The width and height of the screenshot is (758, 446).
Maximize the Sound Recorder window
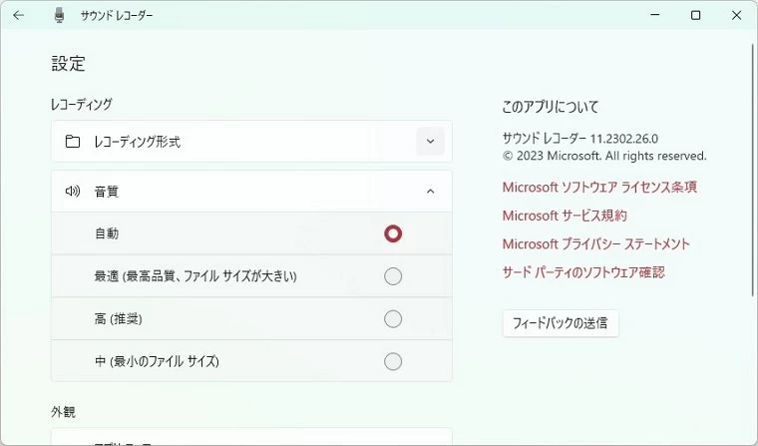point(695,15)
